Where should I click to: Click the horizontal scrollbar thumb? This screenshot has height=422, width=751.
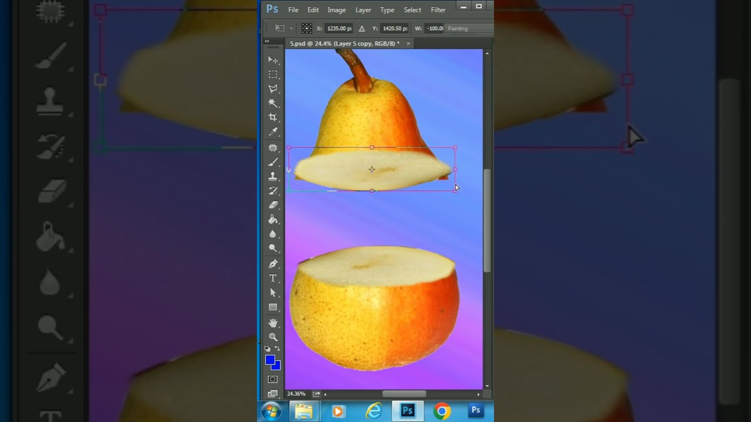(x=404, y=394)
